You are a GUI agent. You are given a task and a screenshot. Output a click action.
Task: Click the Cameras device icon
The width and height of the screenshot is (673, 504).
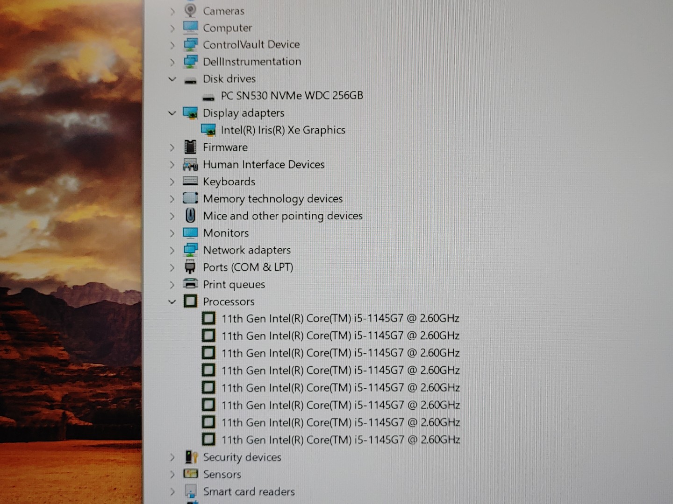coord(190,10)
